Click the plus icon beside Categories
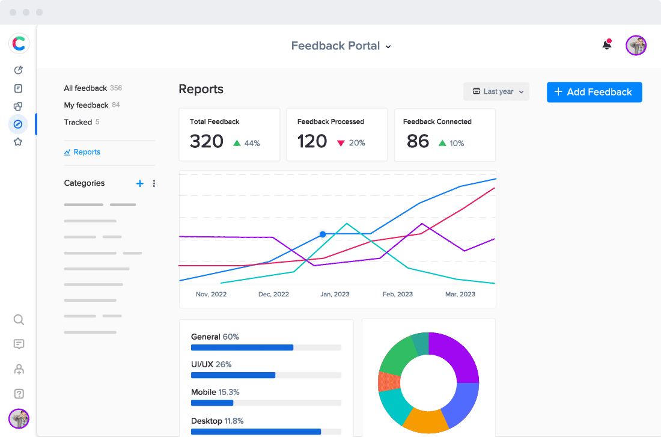Viewport: 661px width, 437px height. click(140, 183)
